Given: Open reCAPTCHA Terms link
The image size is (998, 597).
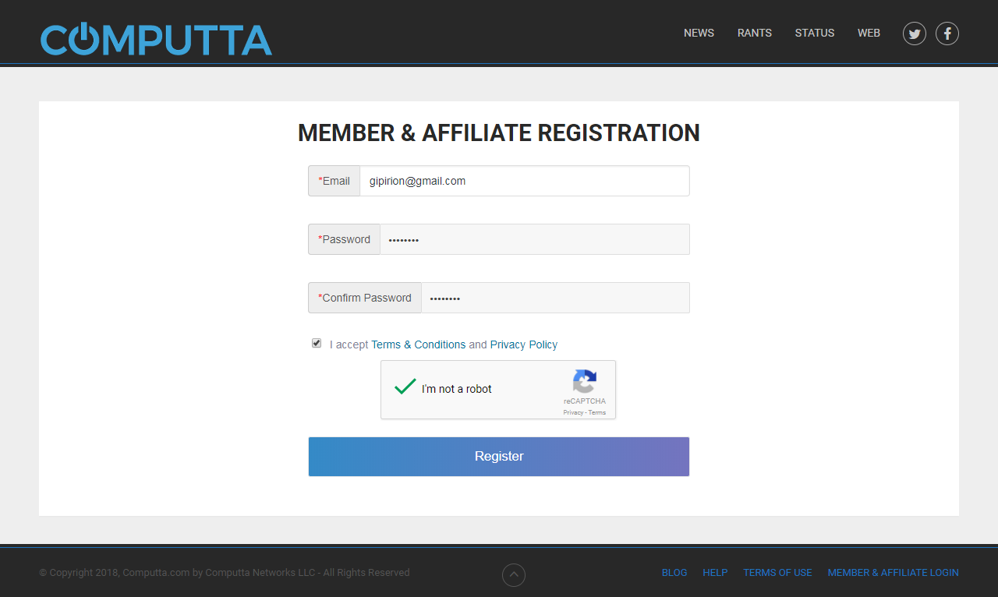Looking at the screenshot, I should click(x=597, y=412).
